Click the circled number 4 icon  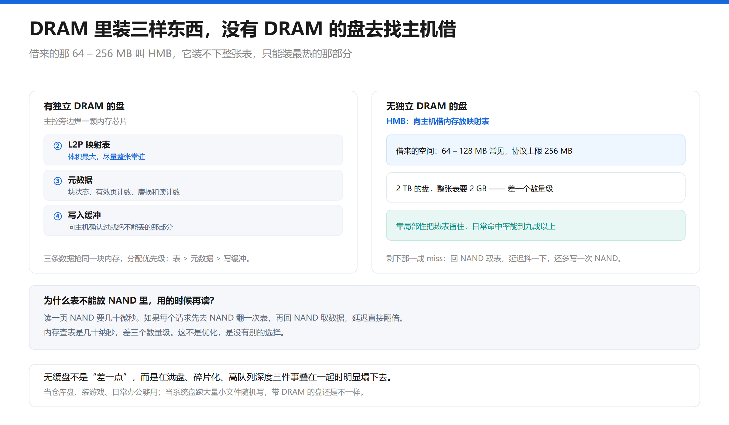pos(58,216)
